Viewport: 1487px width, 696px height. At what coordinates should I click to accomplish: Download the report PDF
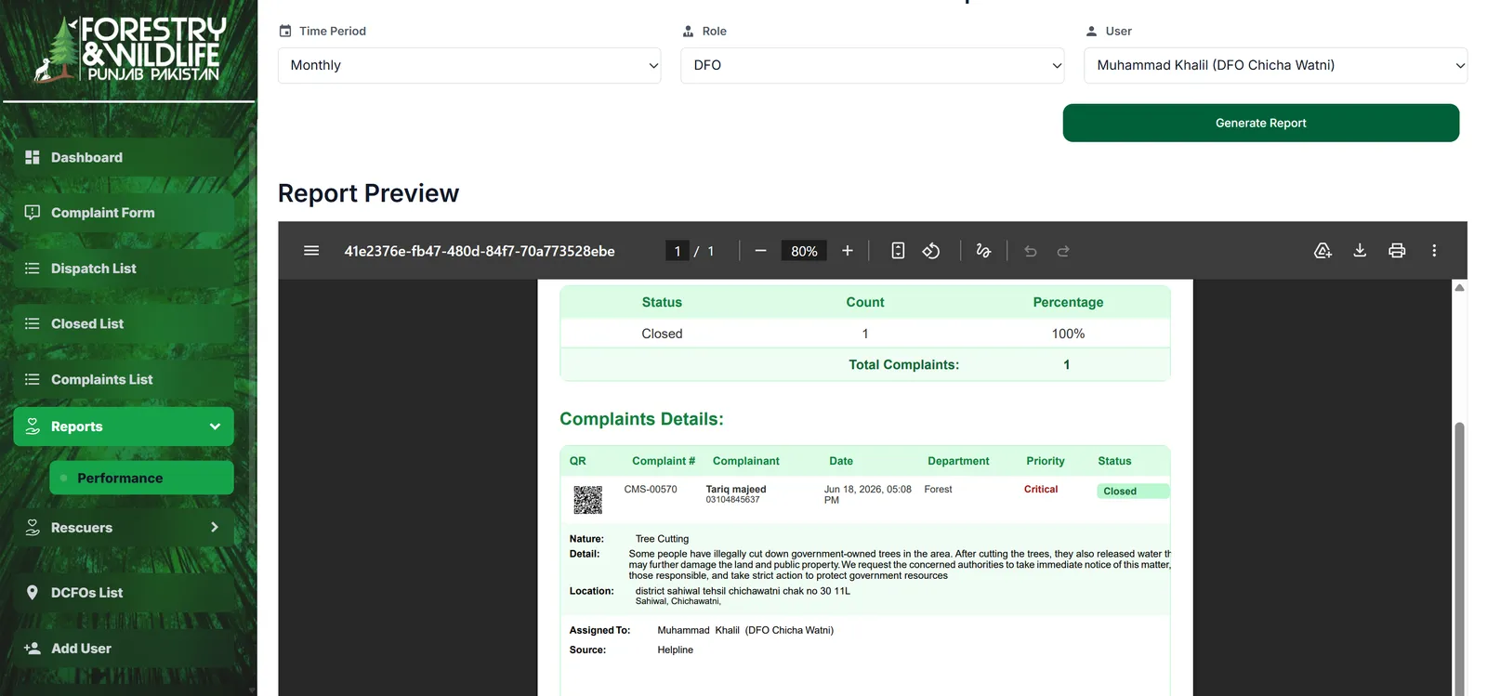pyautogui.click(x=1360, y=251)
